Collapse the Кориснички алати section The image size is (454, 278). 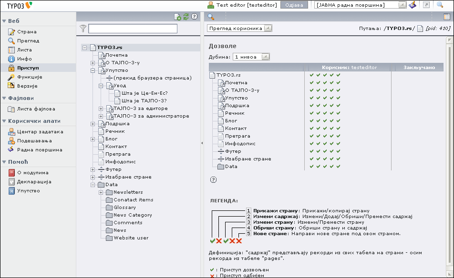[4, 121]
